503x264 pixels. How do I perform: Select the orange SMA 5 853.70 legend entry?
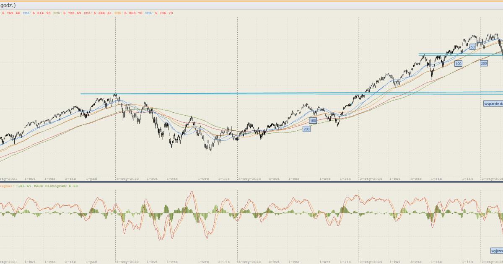click(x=128, y=13)
